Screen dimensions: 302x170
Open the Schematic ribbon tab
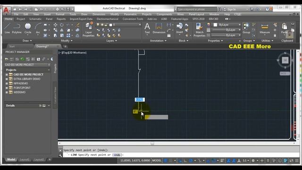35,19
